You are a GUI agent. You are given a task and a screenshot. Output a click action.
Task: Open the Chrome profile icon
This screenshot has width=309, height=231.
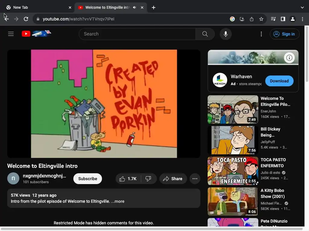tap(293, 19)
